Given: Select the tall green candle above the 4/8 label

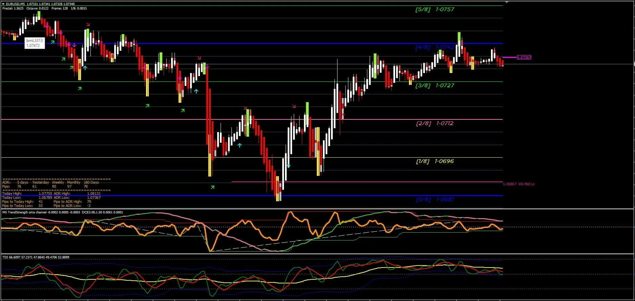Looking at the screenshot, I should coord(459,37).
